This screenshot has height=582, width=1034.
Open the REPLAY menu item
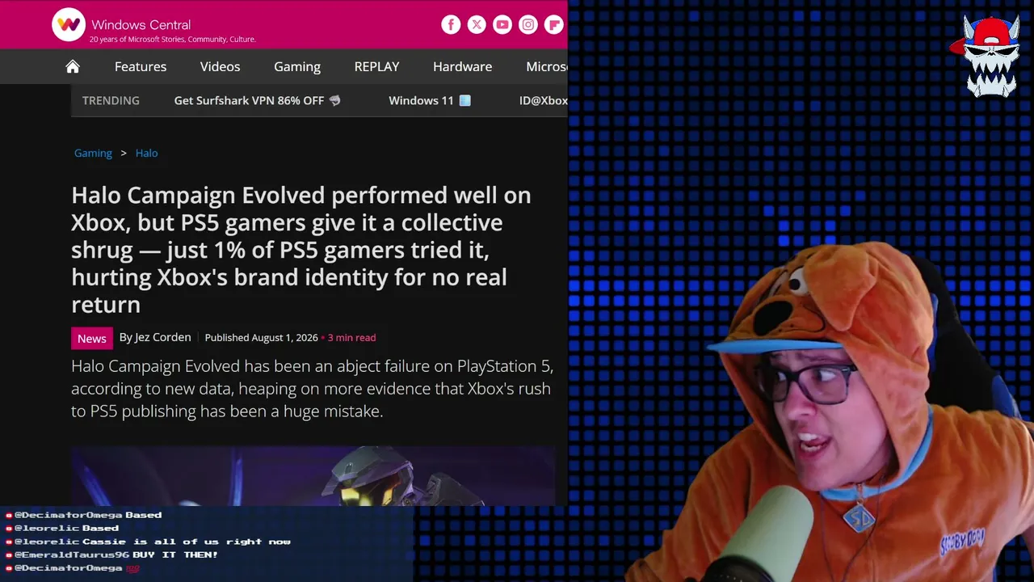[376, 66]
